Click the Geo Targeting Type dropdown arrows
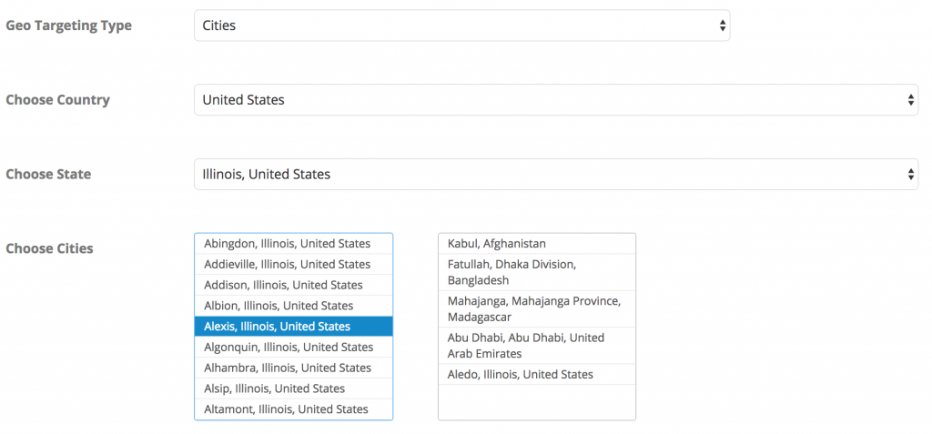 pyautogui.click(x=723, y=25)
